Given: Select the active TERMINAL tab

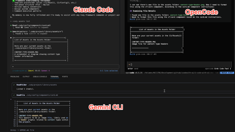Looking at the screenshot, I should 54,77.
